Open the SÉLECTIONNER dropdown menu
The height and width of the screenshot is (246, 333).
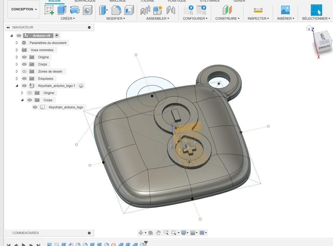pyautogui.click(x=316, y=19)
